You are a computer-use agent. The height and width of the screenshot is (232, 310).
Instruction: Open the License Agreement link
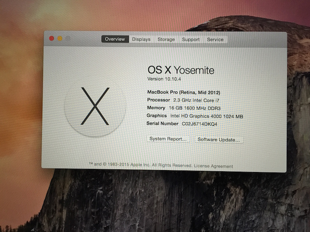(x=214, y=166)
